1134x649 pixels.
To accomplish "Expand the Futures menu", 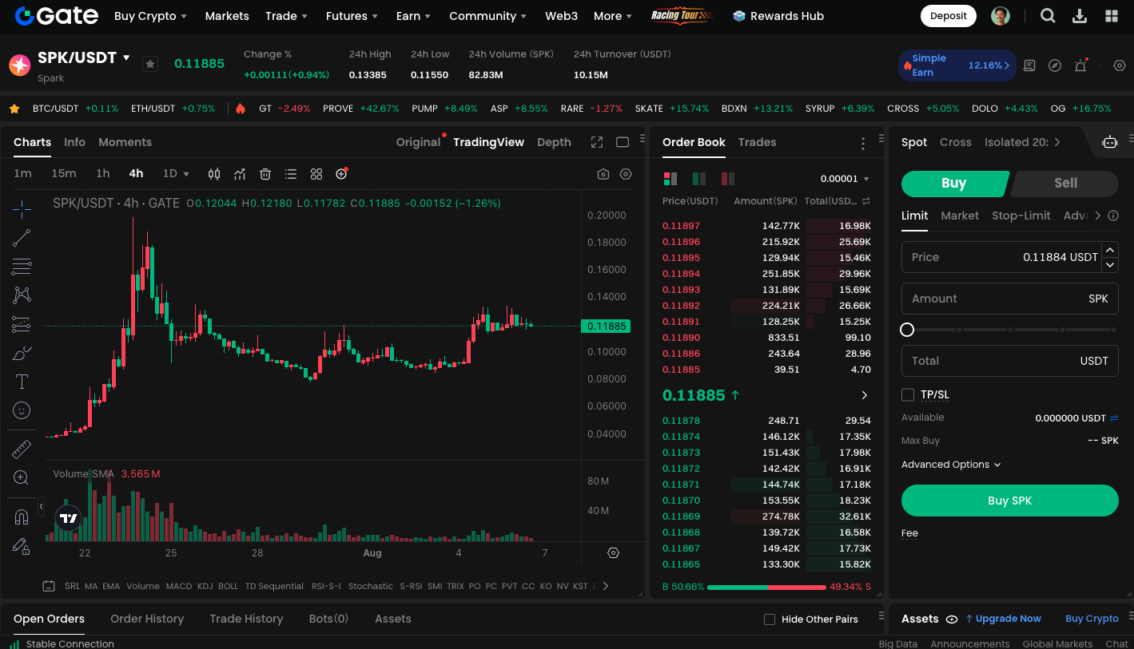I will 351,16.
